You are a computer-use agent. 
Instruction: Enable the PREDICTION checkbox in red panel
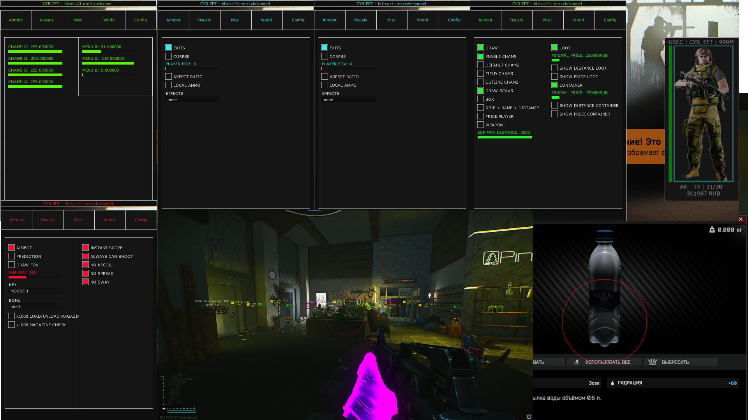(x=12, y=256)
